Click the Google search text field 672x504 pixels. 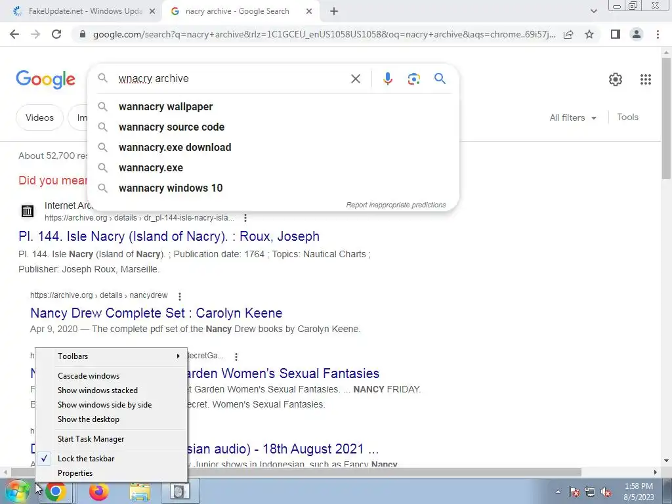pos(232,79)
